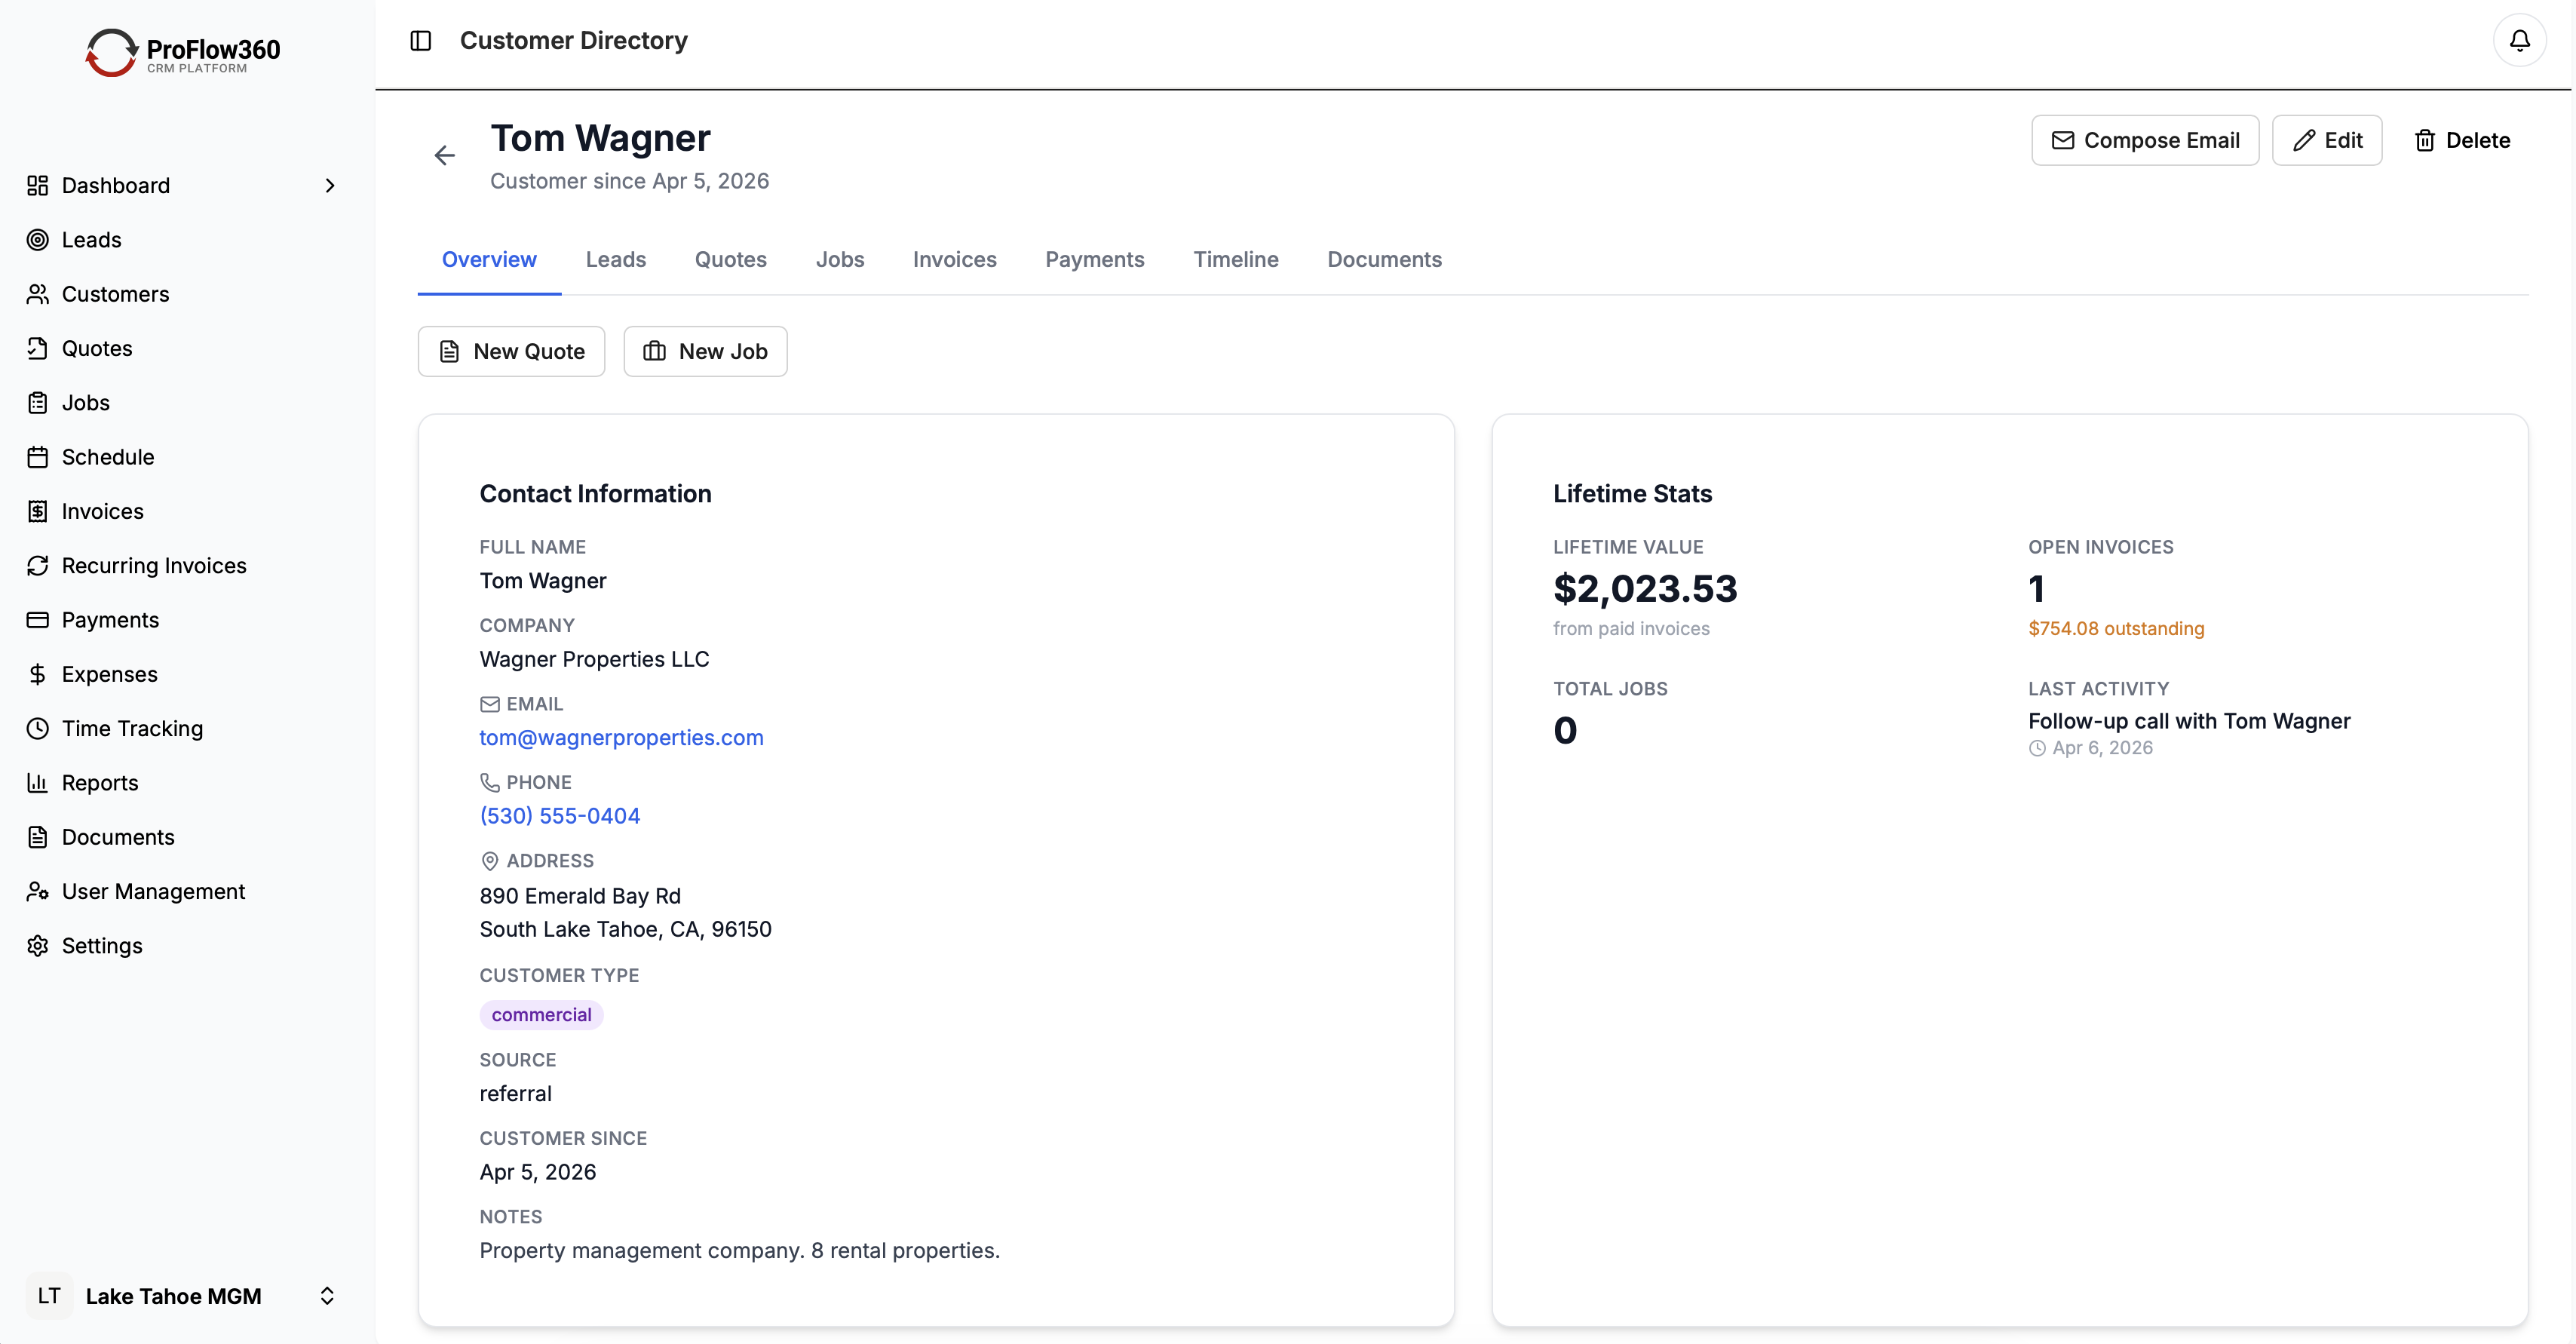Click the New Quote button
The height and width of the screenshot is (1344, 2576).
click(x=511, y=351)
